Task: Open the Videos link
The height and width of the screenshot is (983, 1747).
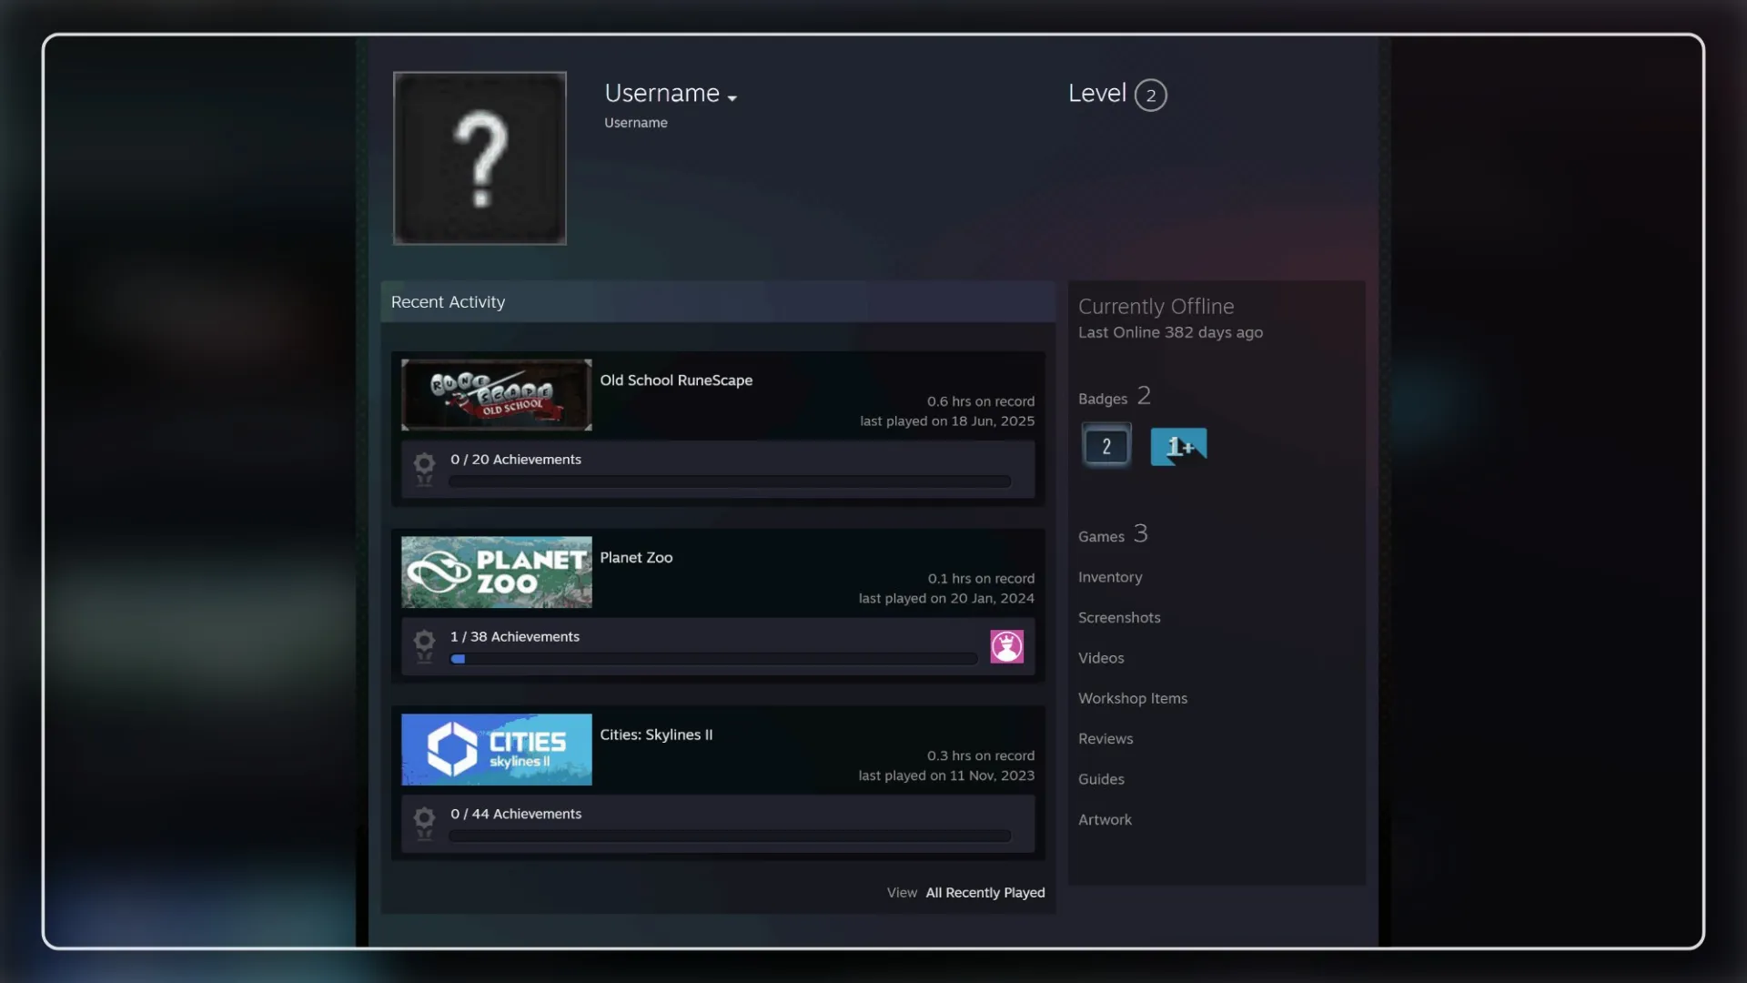Action: tap(1101, 658)
